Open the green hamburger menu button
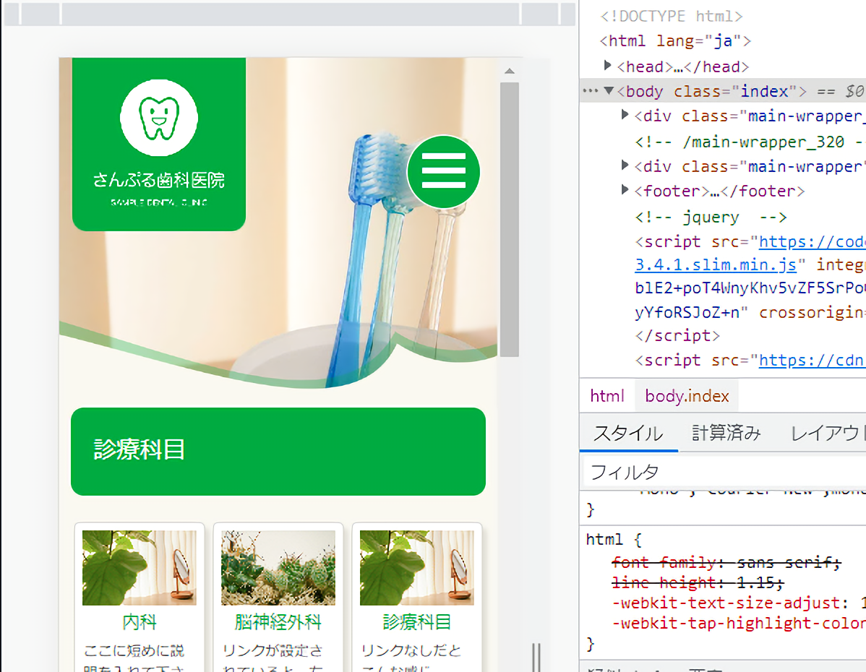 click(443, 172)
